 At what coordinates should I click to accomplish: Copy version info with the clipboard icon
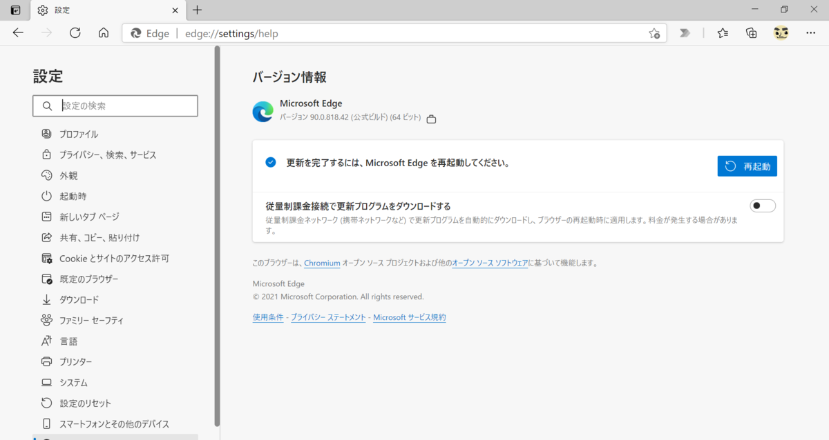(432, 119)
